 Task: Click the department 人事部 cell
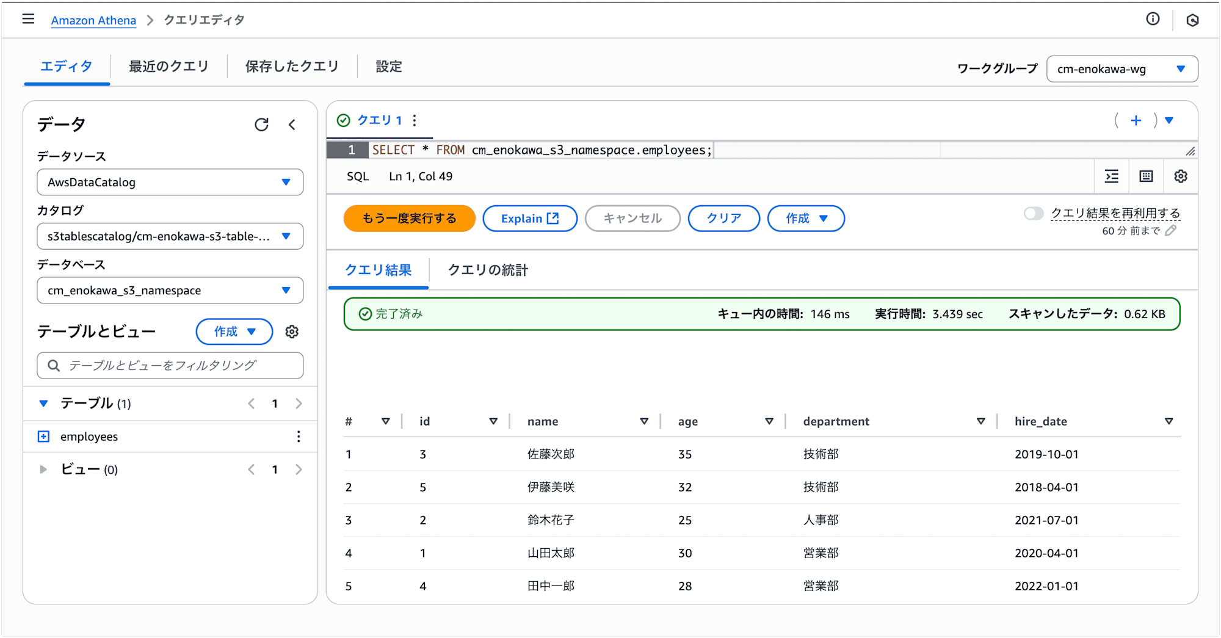tap(821, 520)
